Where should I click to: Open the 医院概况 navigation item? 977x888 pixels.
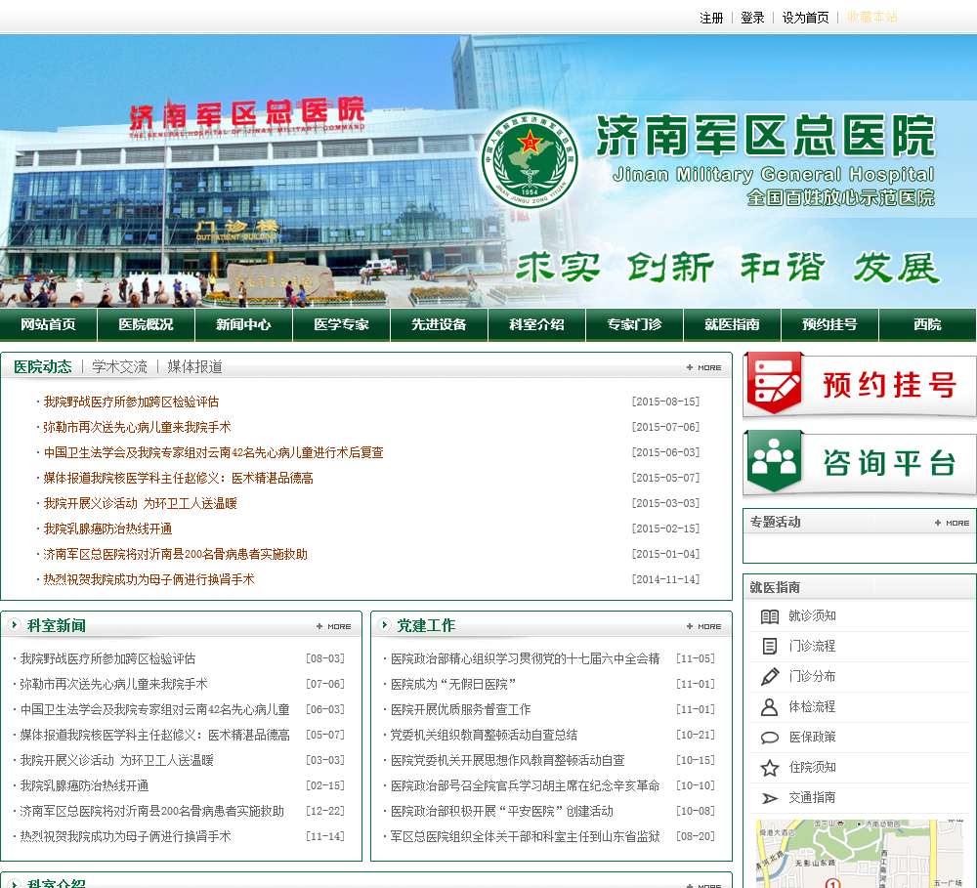tap(146, 324)
